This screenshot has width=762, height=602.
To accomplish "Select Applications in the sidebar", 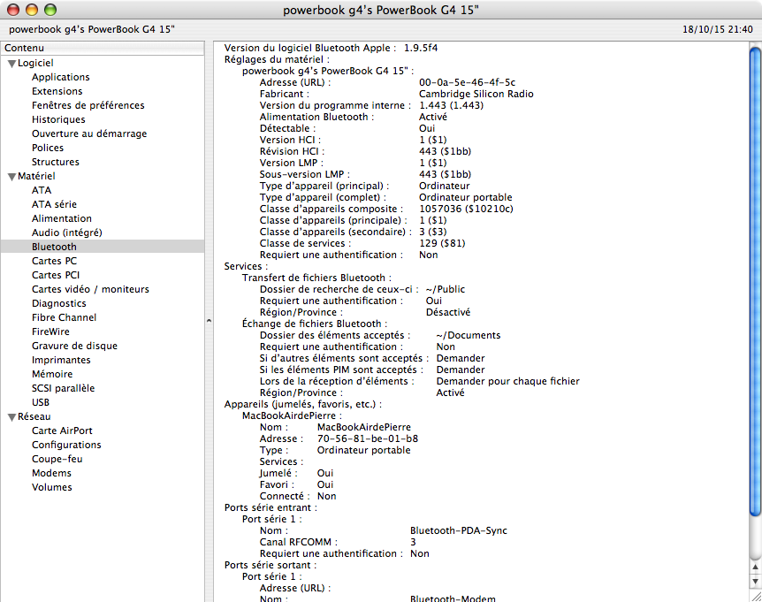I will 61,77.
